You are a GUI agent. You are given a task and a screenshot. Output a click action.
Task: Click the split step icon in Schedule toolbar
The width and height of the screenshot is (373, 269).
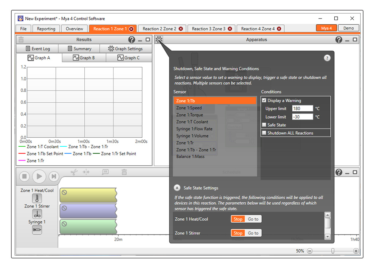pyautogui.click(x=86, y=172)
